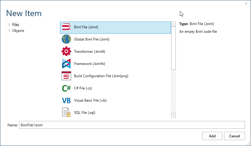The width and height of the screenshot is (251, 146).
Task: Choose Transformer (.bimlt) from the list
Action: [x=89, y=52]
